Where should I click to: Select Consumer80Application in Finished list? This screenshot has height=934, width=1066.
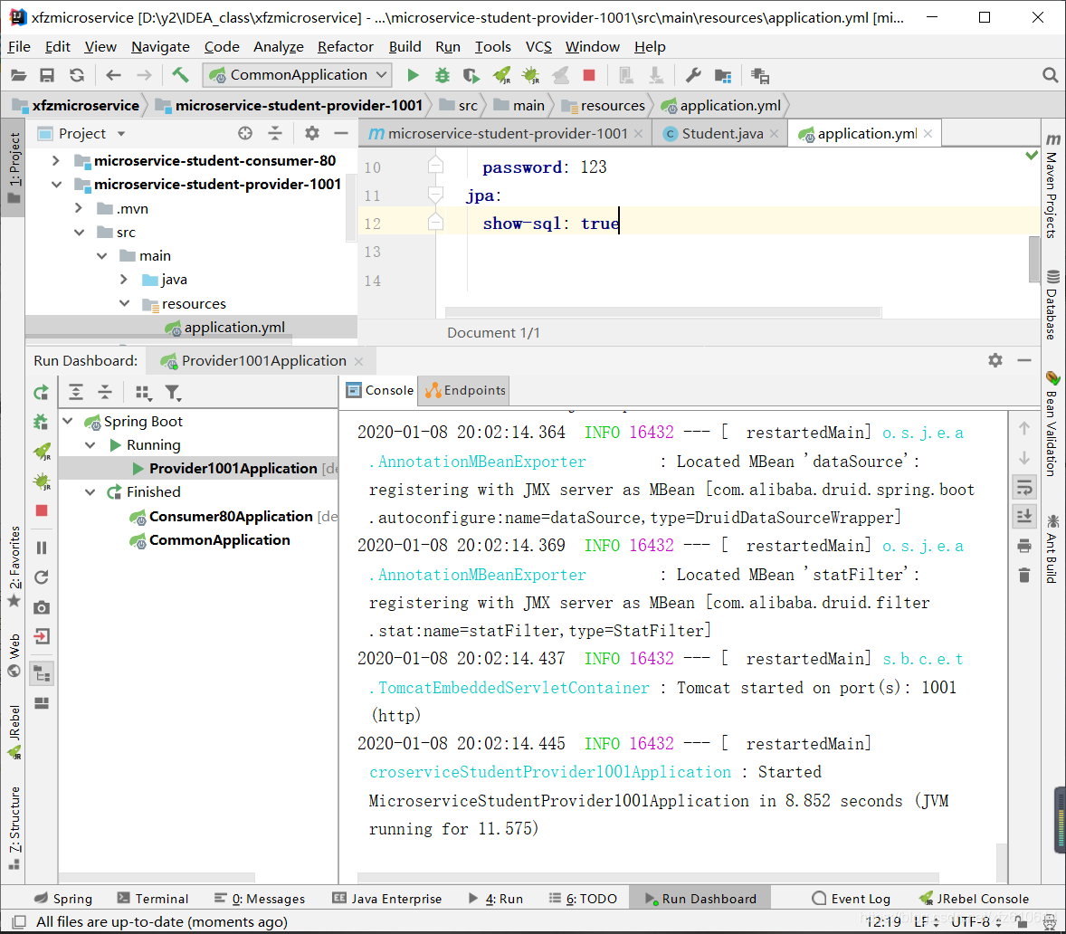[231, 517]
